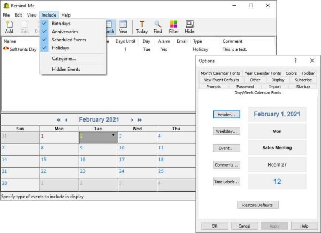The width and height of the screenshot is (321, 233).
Task: Select Hidden Events menu entry
Action: coord(73,69)
